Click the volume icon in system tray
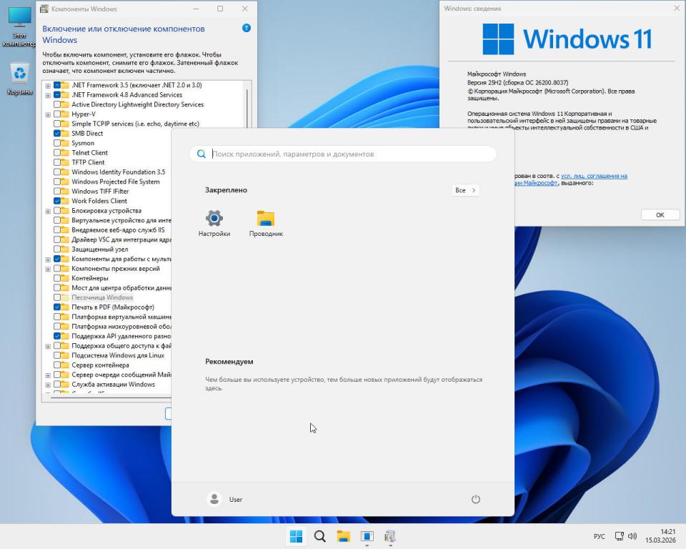 [x=632, y=536]
